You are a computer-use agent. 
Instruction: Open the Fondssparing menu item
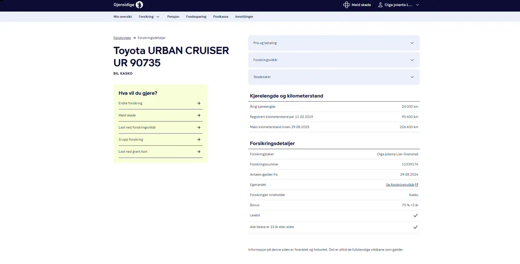pyautogui.click(x=196, y=17)
